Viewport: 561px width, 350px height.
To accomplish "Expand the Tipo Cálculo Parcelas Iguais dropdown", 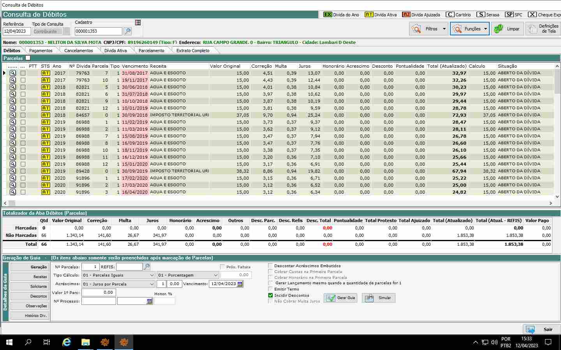I will pos(152,275).
